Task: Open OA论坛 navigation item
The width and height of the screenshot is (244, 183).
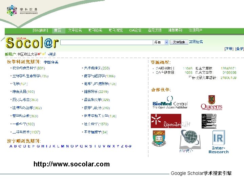Action: [135, 30]
